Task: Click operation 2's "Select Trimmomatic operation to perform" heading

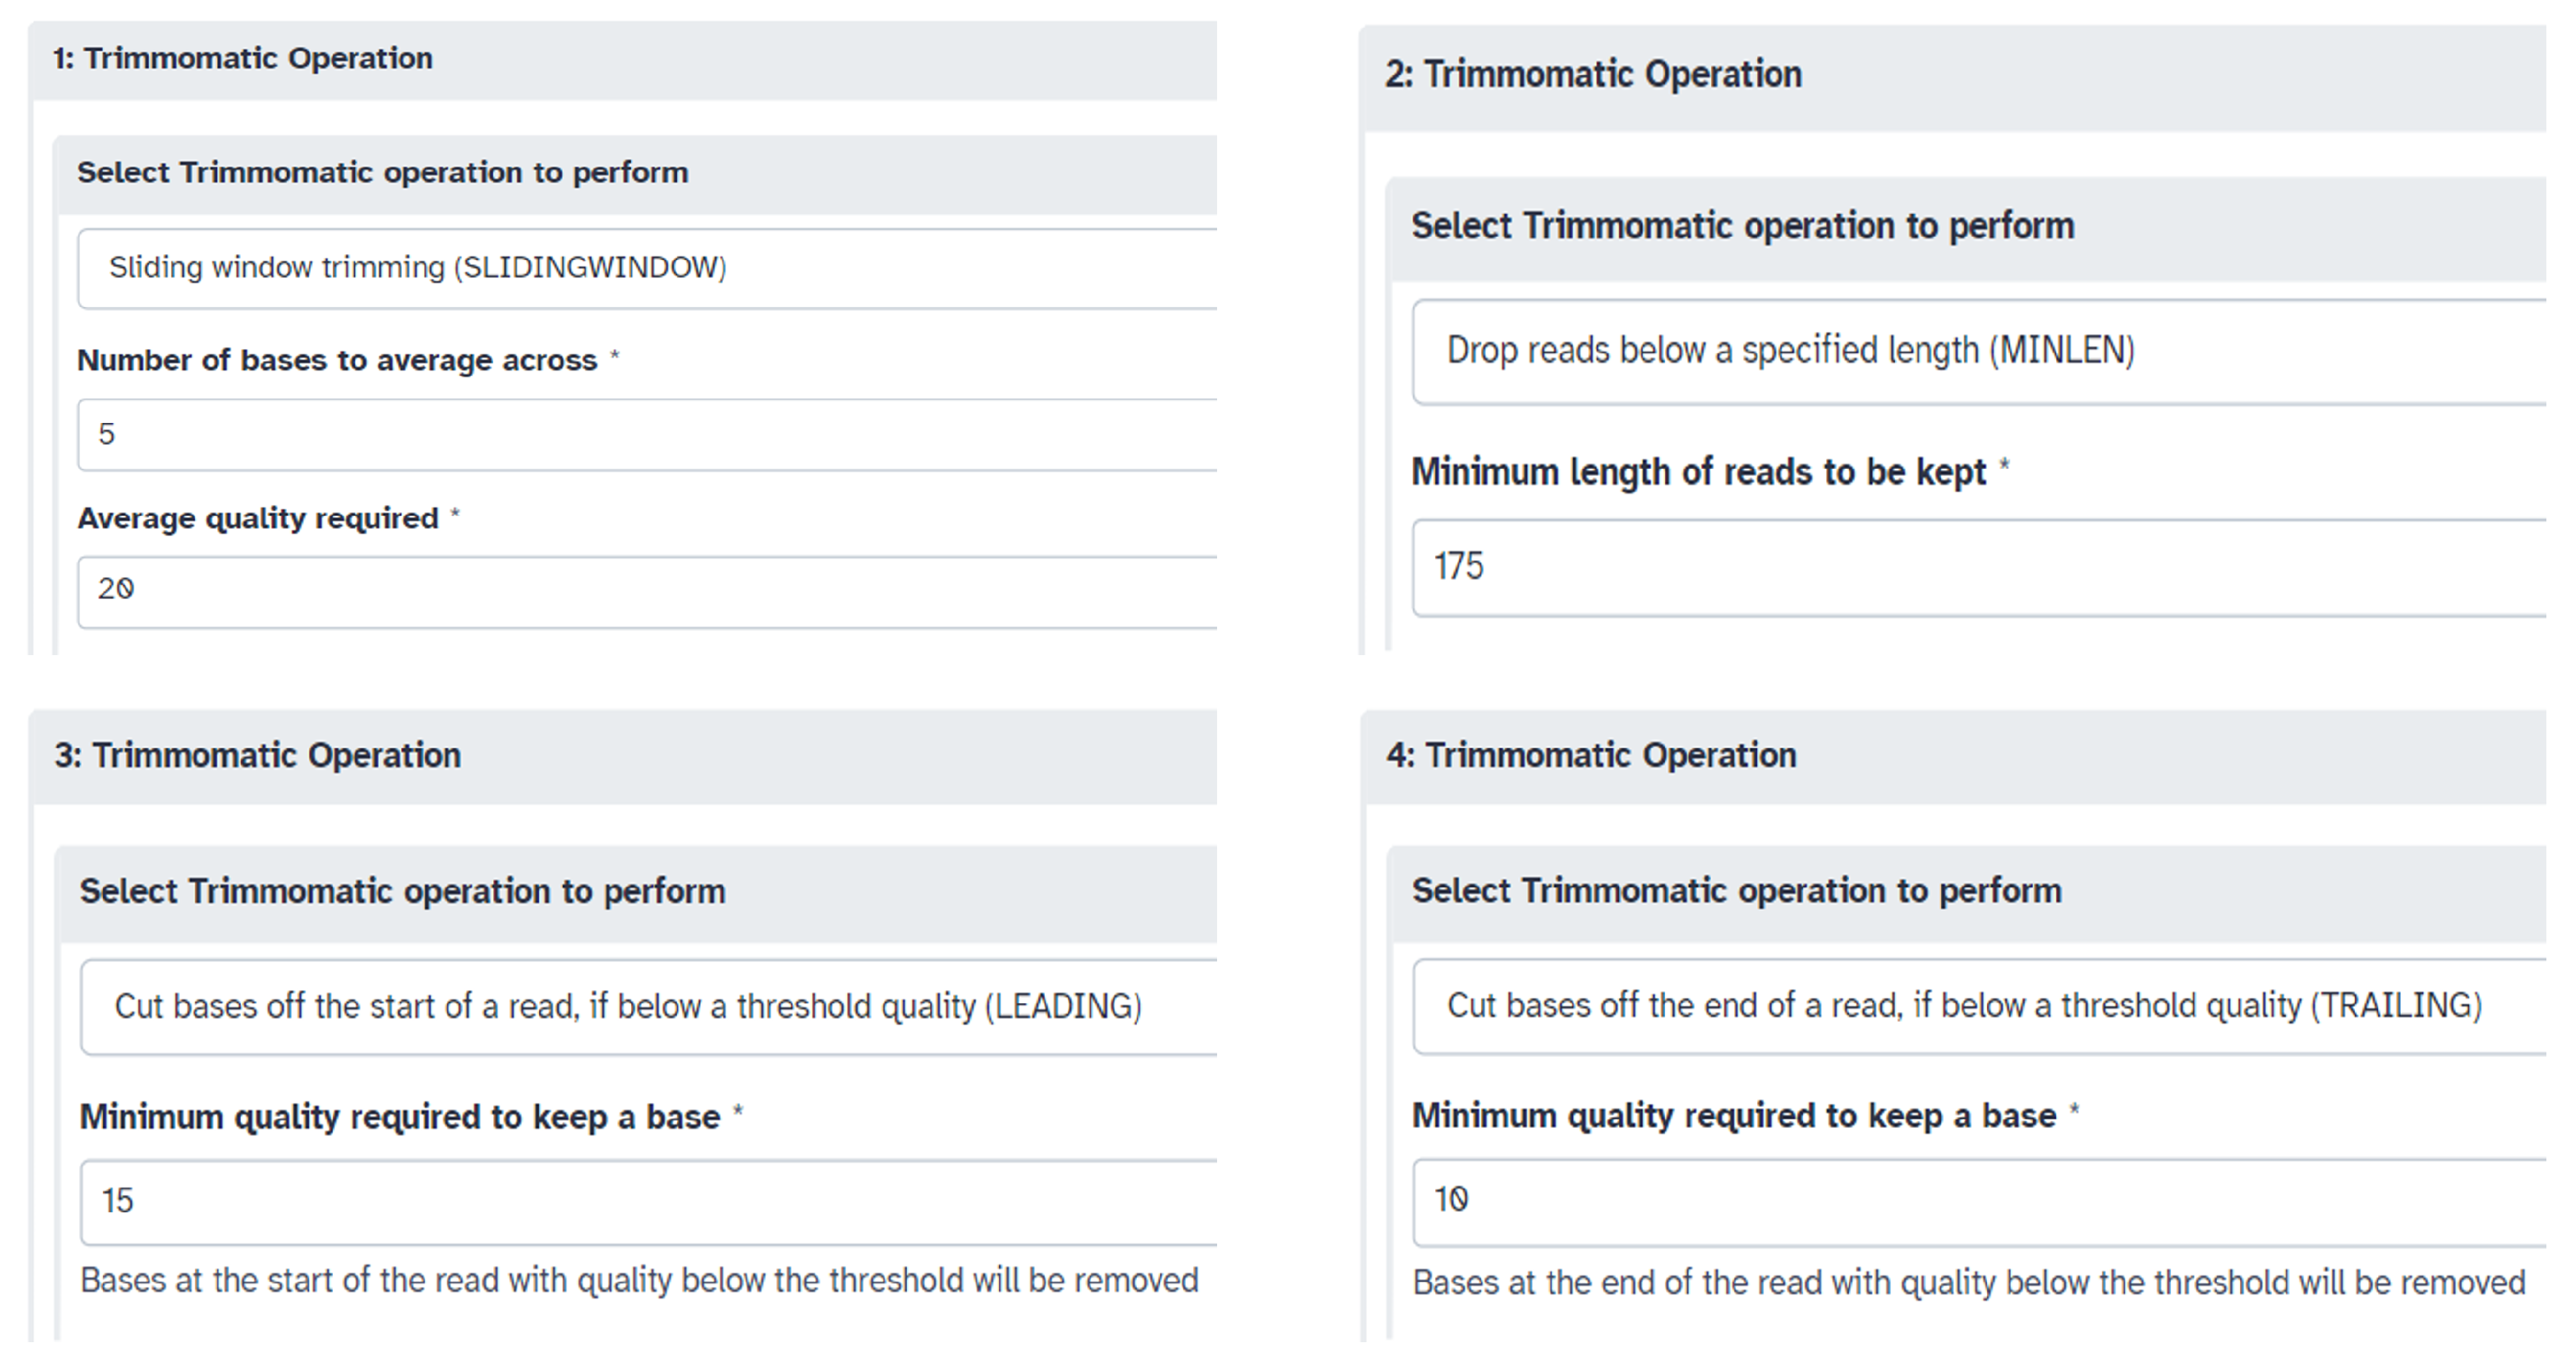Action: pyautogui.click(x=1742, y=227)
